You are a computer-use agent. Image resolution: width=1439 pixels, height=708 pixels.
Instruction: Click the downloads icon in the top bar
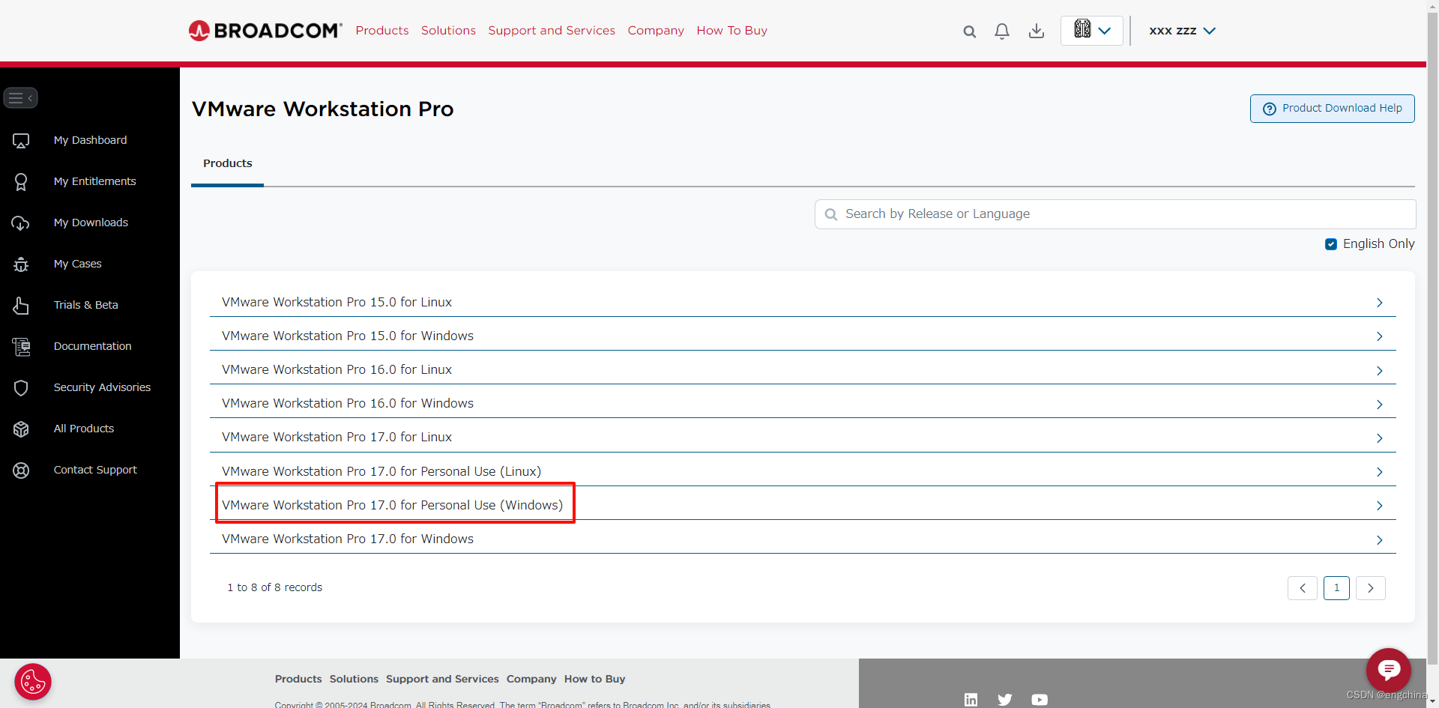(x=1036, y=31)
